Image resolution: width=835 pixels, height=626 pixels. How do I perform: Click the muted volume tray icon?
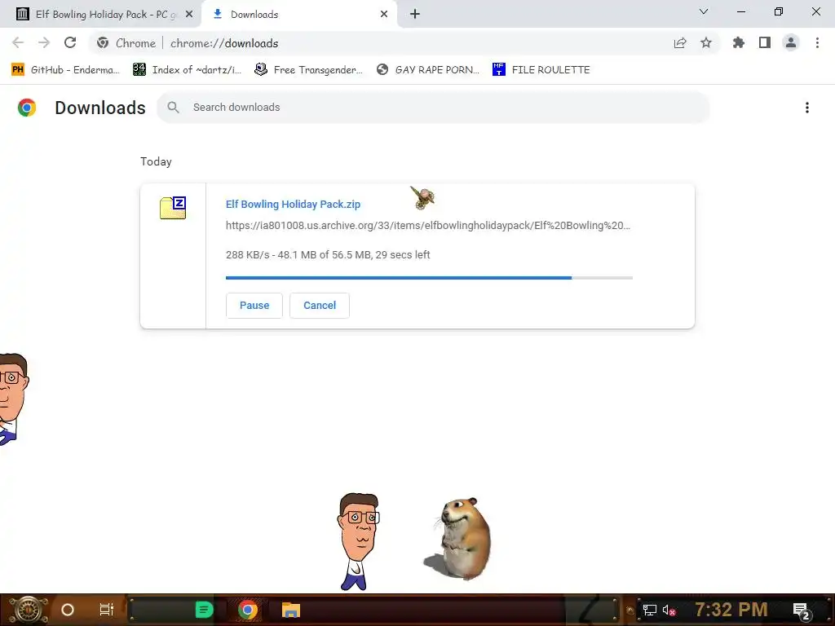click(669, 611)
